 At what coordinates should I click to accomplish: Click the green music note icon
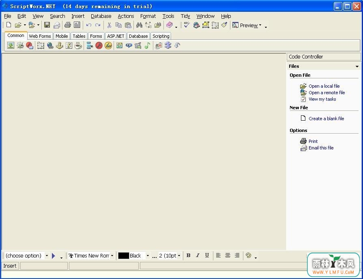point(147,45)
